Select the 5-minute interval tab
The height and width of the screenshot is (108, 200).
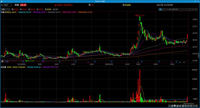click(186, 9)
